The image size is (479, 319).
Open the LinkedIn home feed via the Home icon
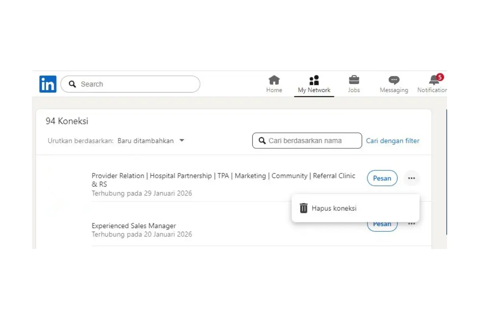[x=274, y=81]
